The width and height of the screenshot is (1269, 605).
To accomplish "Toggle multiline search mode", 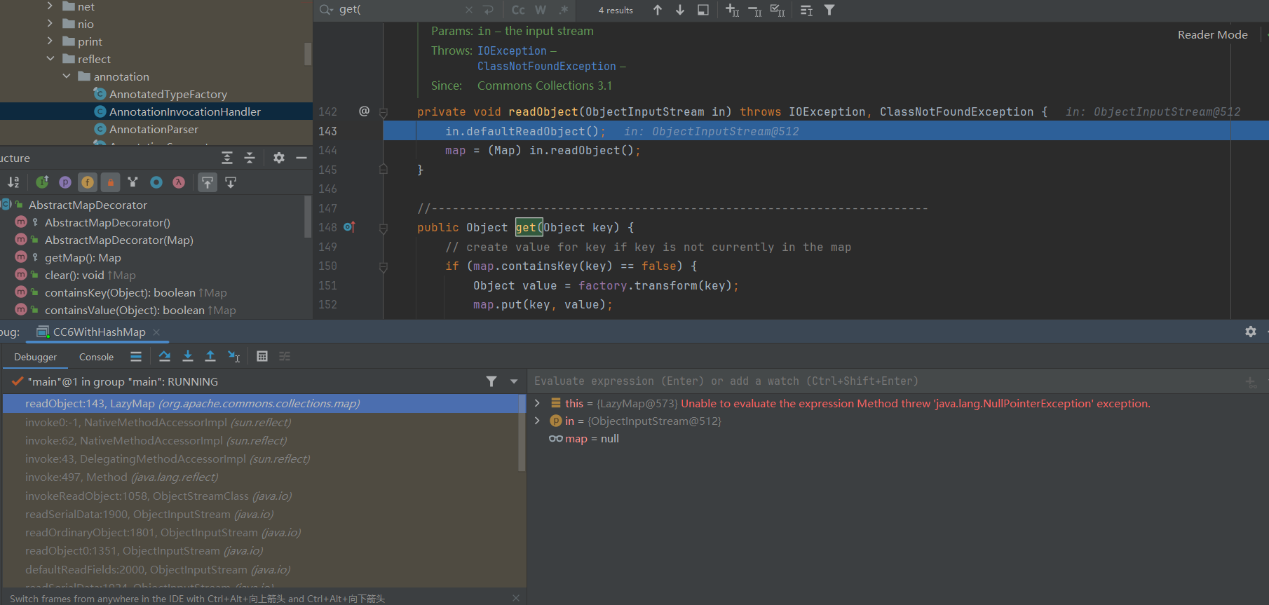I will (x=806, y=10).
